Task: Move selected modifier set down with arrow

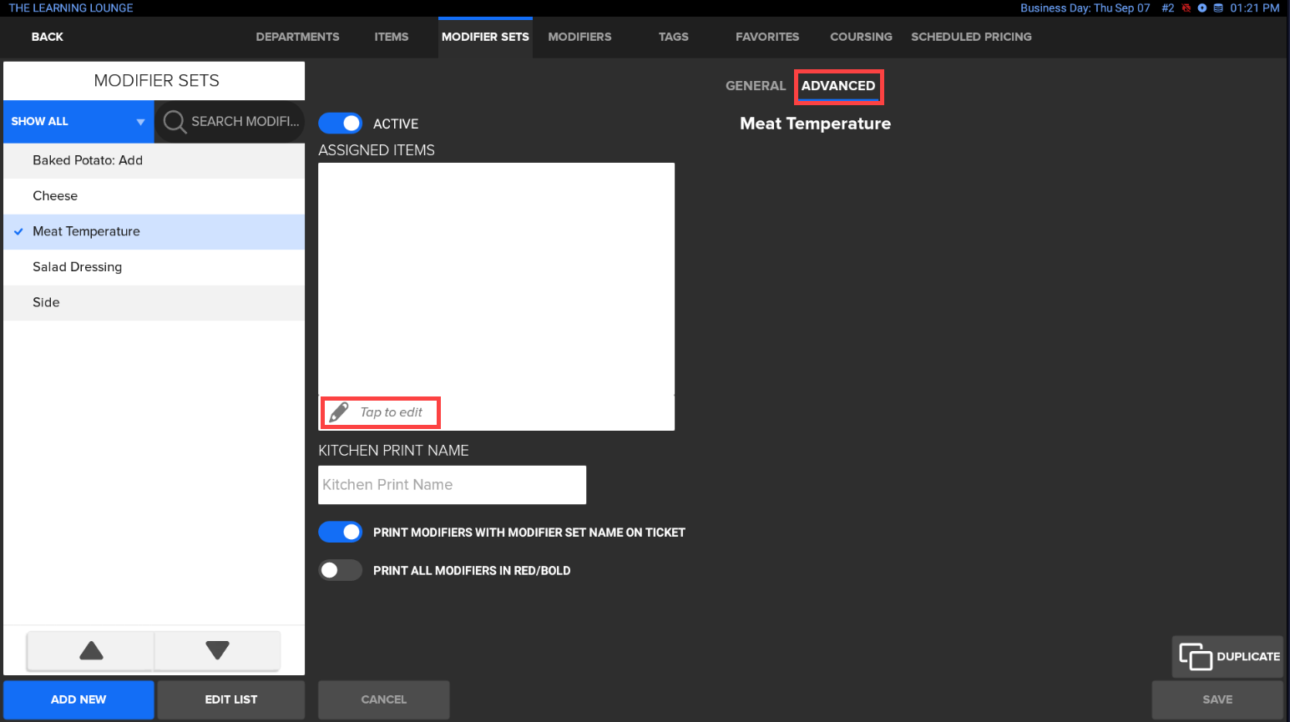Action: click(x=217, y=651)
